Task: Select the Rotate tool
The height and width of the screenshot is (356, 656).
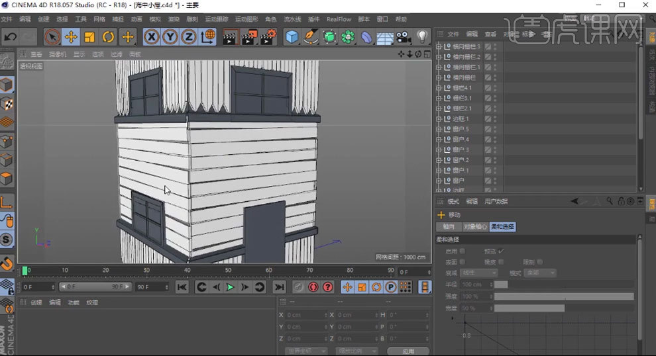Action: pyautogui.click(x=109, y=37)
